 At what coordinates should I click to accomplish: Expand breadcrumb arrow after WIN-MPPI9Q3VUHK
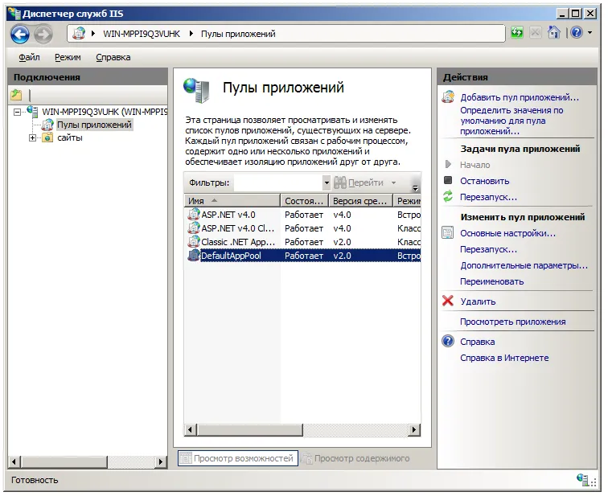(191, 34)
